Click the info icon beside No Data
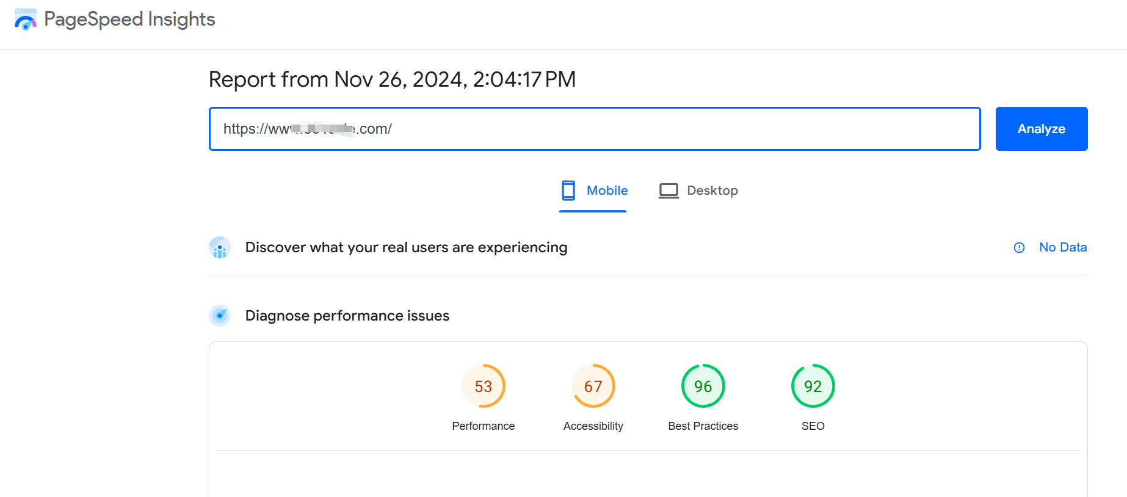Viewport: 1127px width, 497px height. click(x=1019, y=248)
